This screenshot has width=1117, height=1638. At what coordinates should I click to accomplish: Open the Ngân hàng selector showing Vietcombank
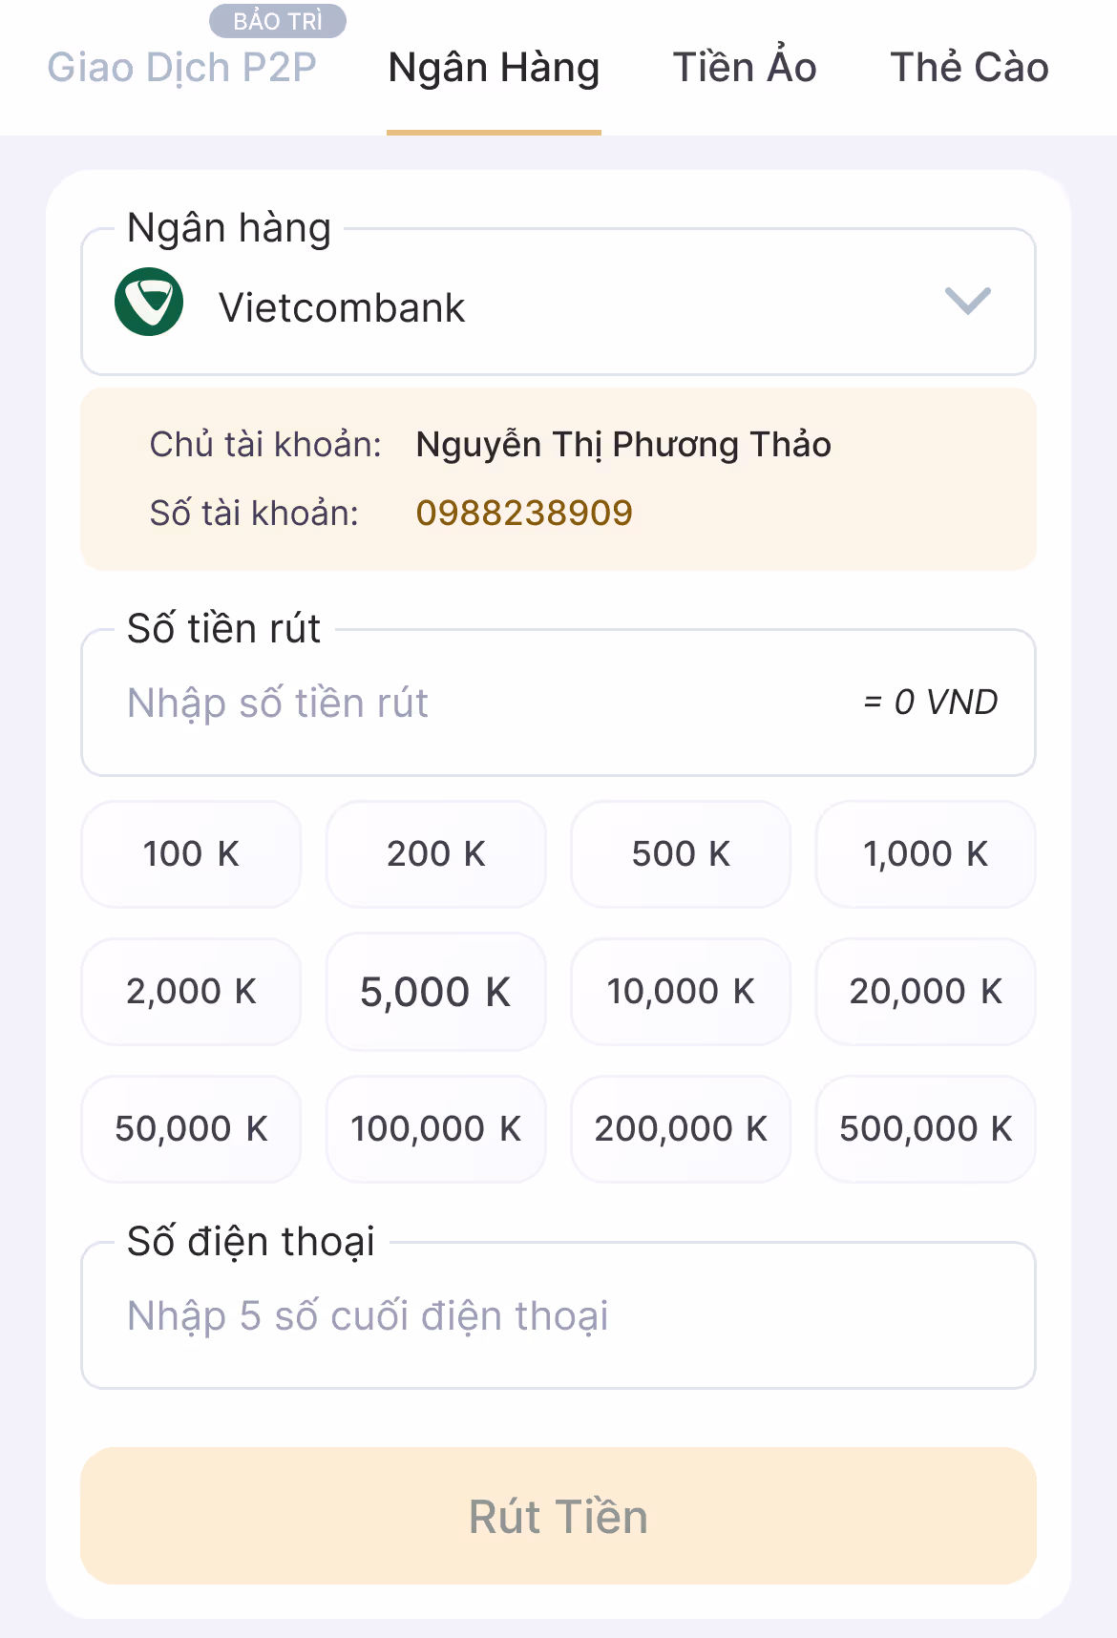pyautogui.click(x=558, y=302)
